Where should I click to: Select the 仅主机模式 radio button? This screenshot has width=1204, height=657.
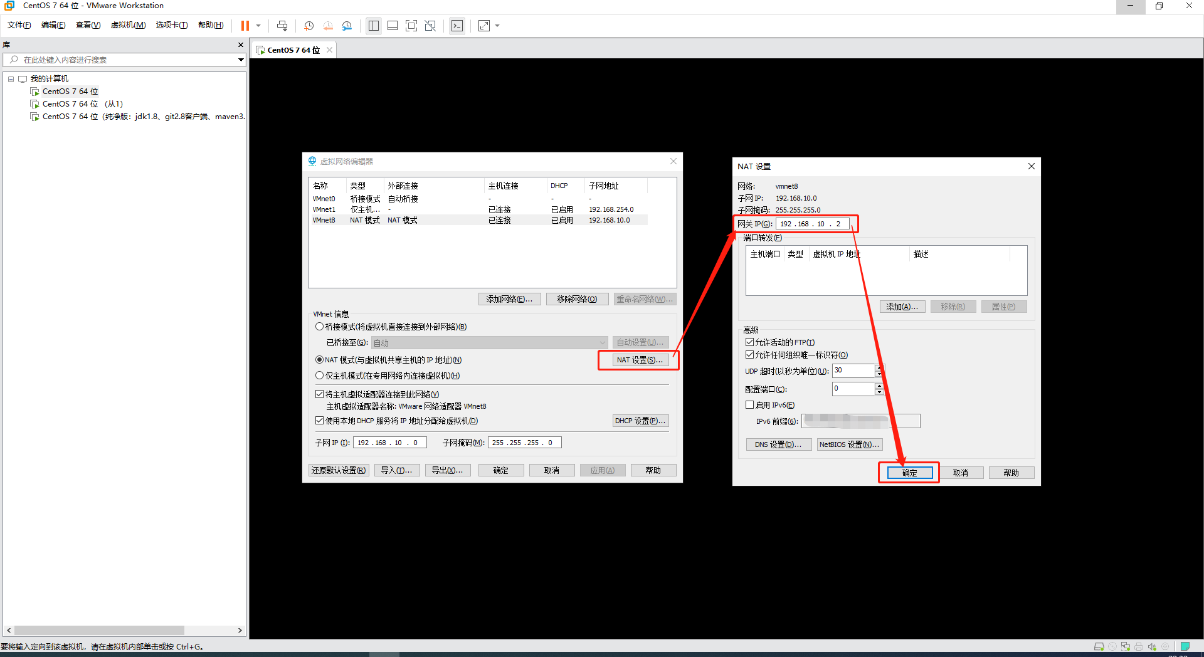(319, 376)
